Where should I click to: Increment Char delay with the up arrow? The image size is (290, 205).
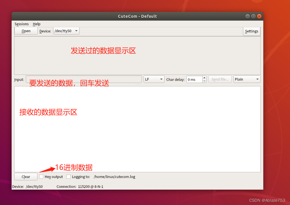[x=204, y=77]
